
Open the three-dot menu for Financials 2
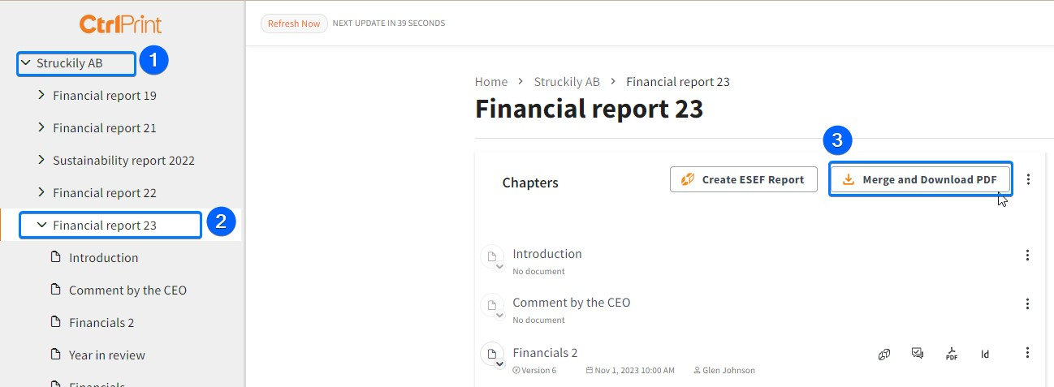click(x=1027, y=352)
